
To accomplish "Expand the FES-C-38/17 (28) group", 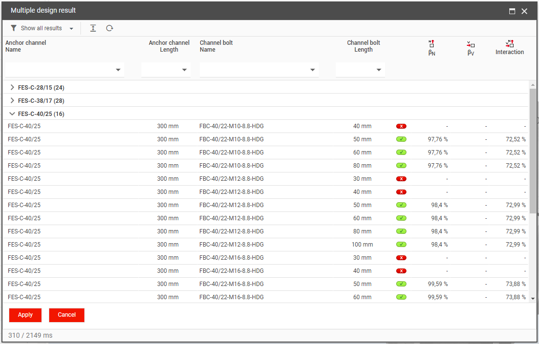I will [12, 100].
